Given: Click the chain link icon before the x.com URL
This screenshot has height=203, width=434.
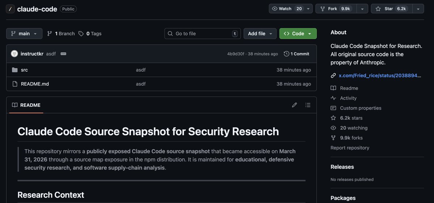Looking at the screenshot, I should coord(333,76).
